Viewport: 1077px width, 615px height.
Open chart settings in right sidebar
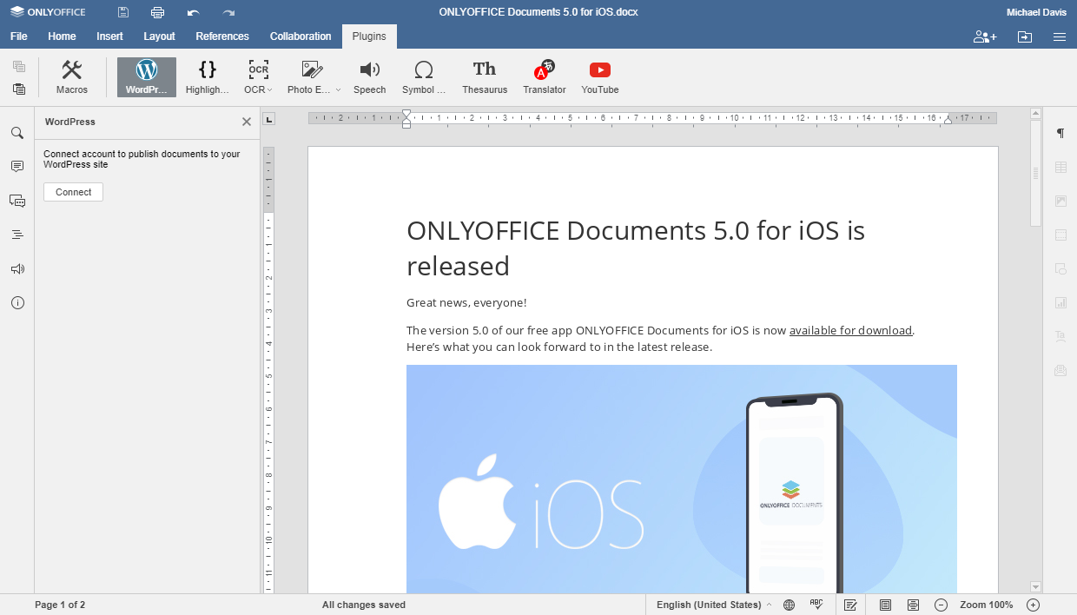click(1060, 303)
